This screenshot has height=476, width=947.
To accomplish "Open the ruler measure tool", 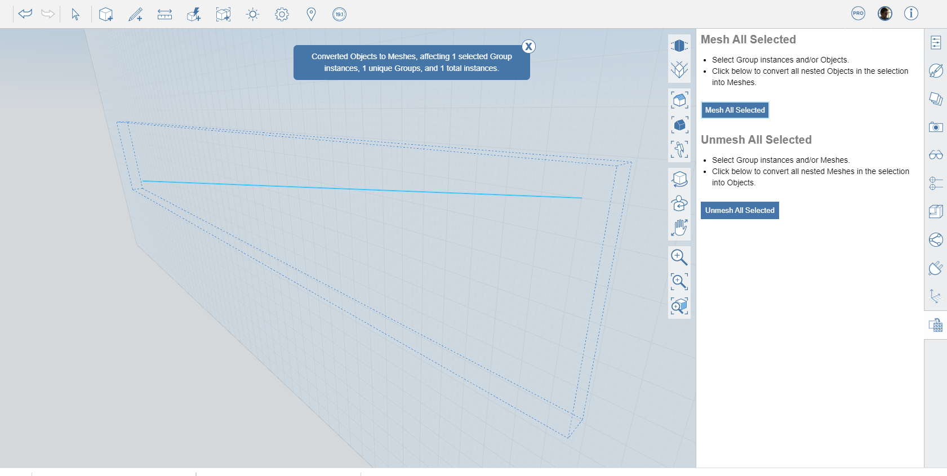I will 164,14.
